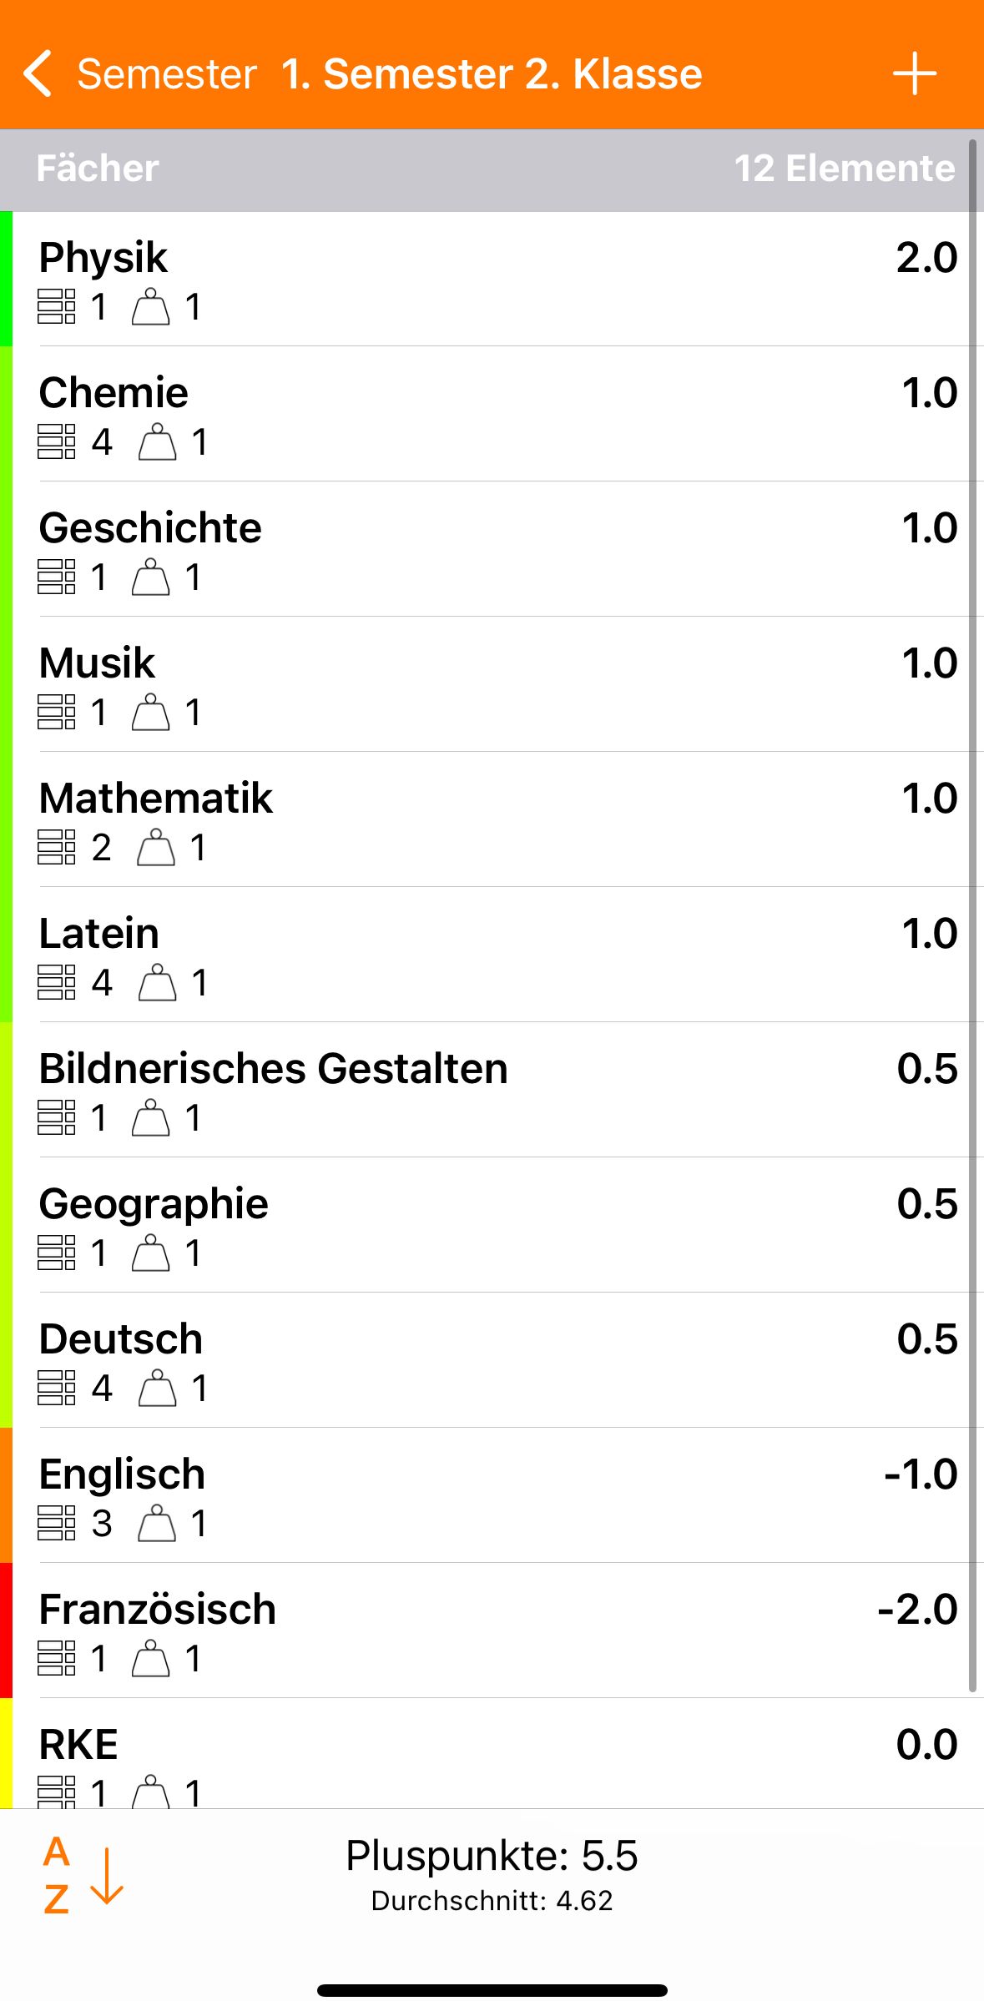Click the weight icon under Mathematik
Image resolution: width=984 pixels, height=2001 pixels.
click(156, 847)
